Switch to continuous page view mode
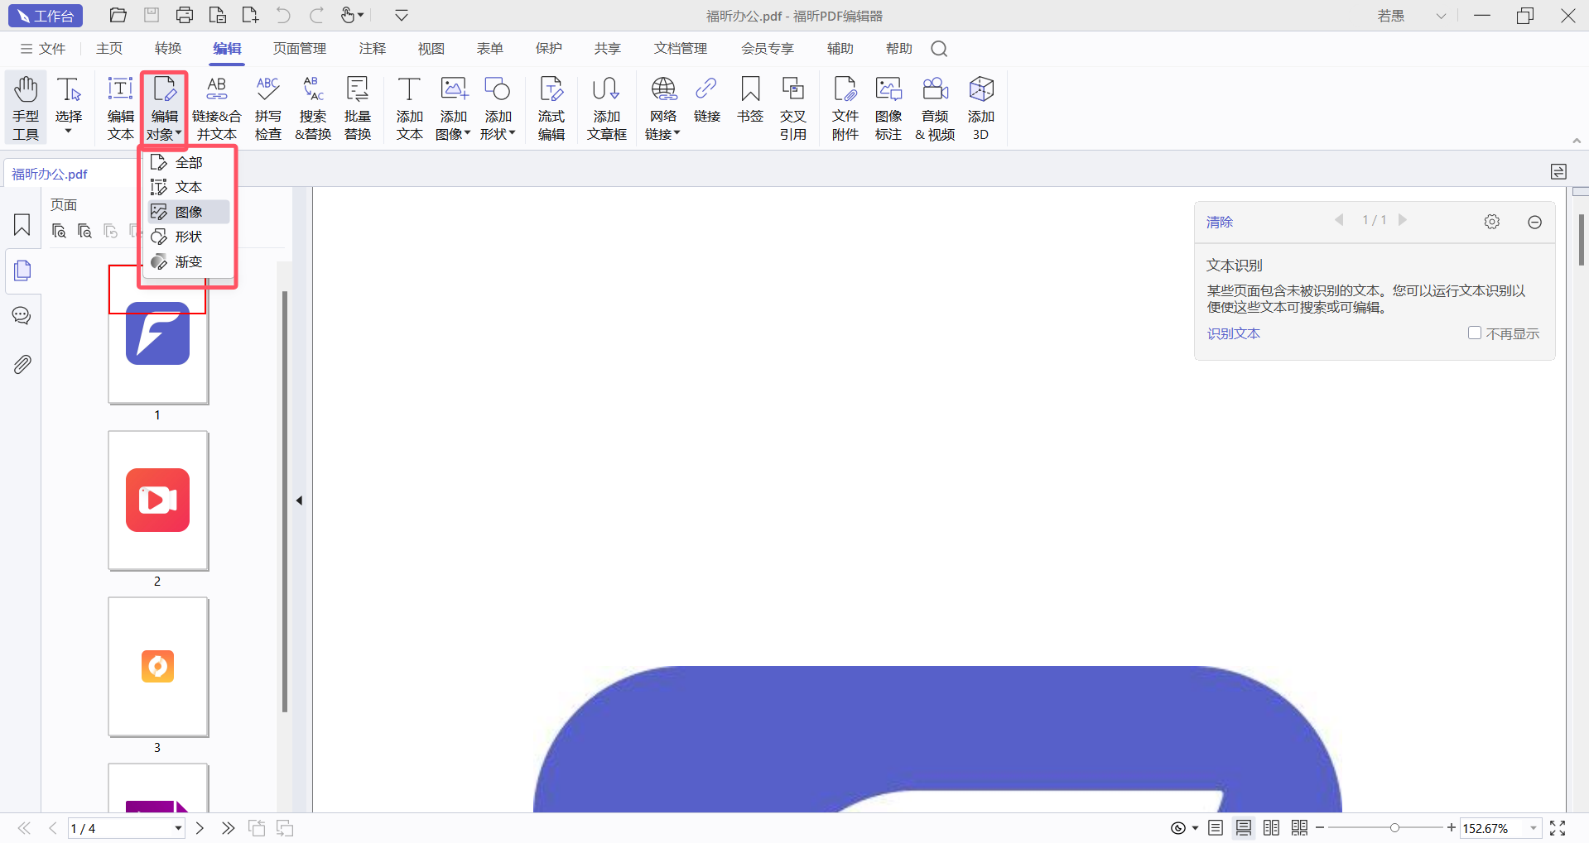 tap(1244, 828)
